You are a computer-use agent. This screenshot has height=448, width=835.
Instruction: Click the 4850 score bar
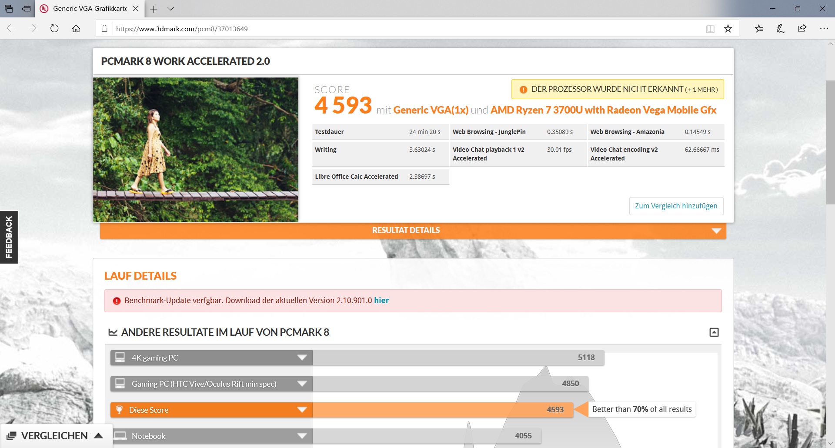451,384
